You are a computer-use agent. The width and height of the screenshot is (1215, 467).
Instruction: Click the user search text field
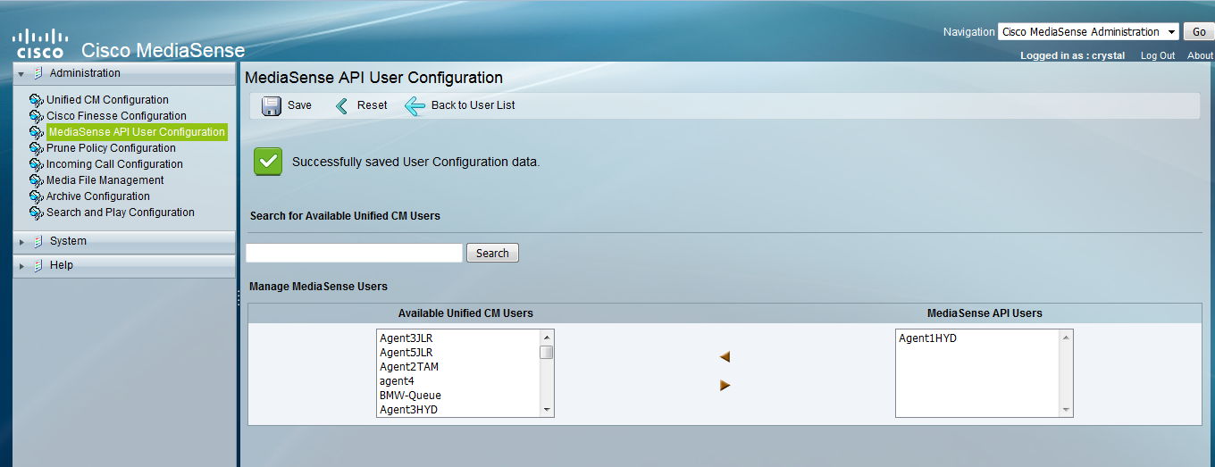coord(354,253)
